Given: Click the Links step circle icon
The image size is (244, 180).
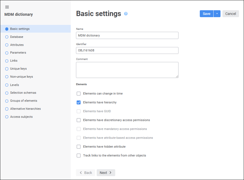Looking at the screenshot, I should click(7, 61).
